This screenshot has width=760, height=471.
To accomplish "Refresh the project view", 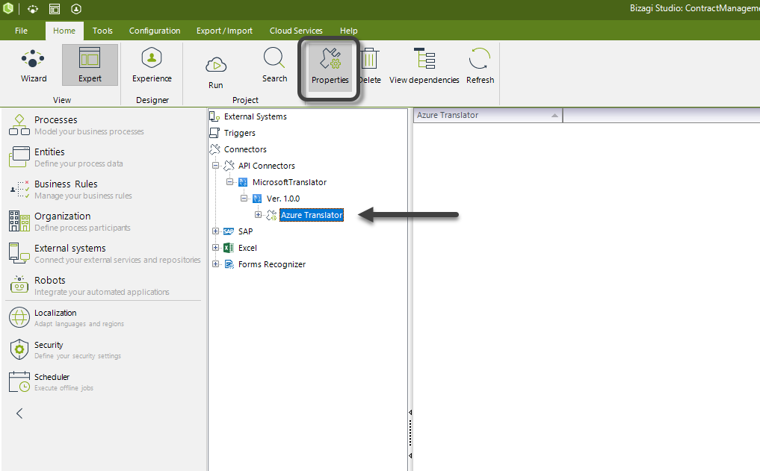I will pyautogui.click(x=480, y=66).
